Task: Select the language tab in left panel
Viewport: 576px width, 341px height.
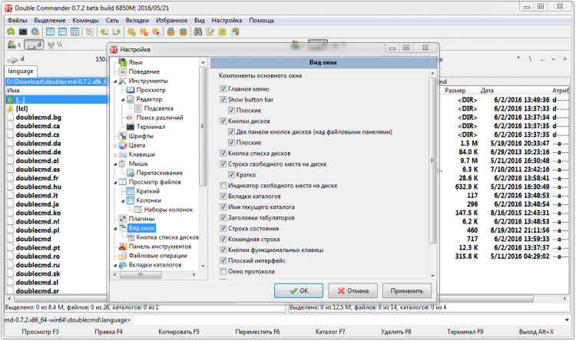Action: coord(21,71)
